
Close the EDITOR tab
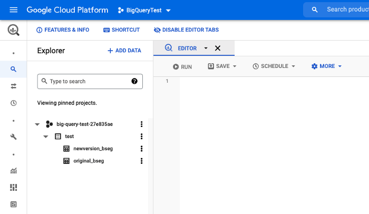(x=218, y=48)
